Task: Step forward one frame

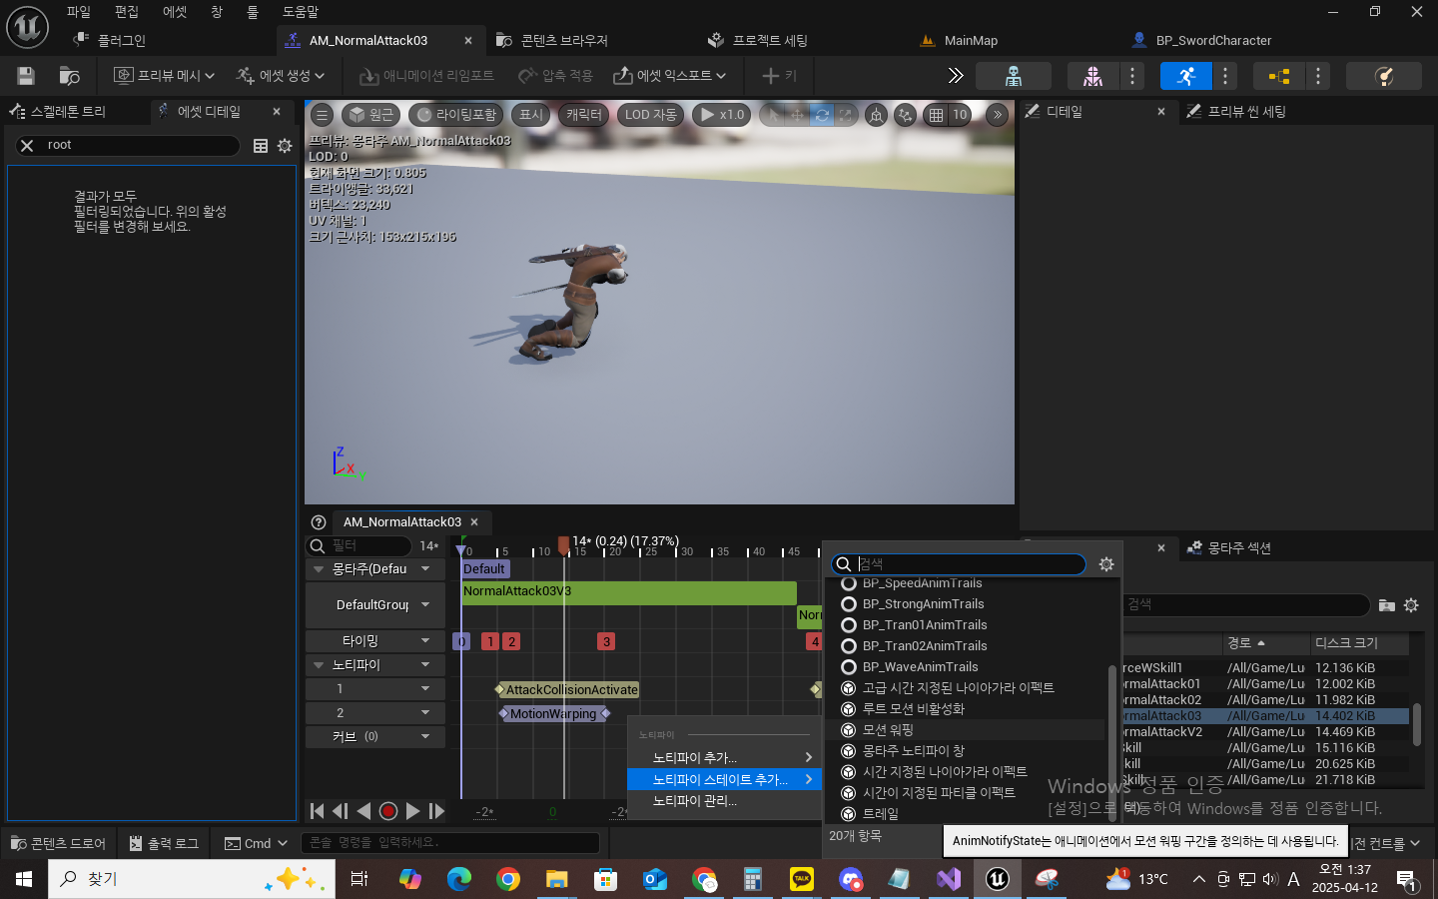Action: pos(436,811)
